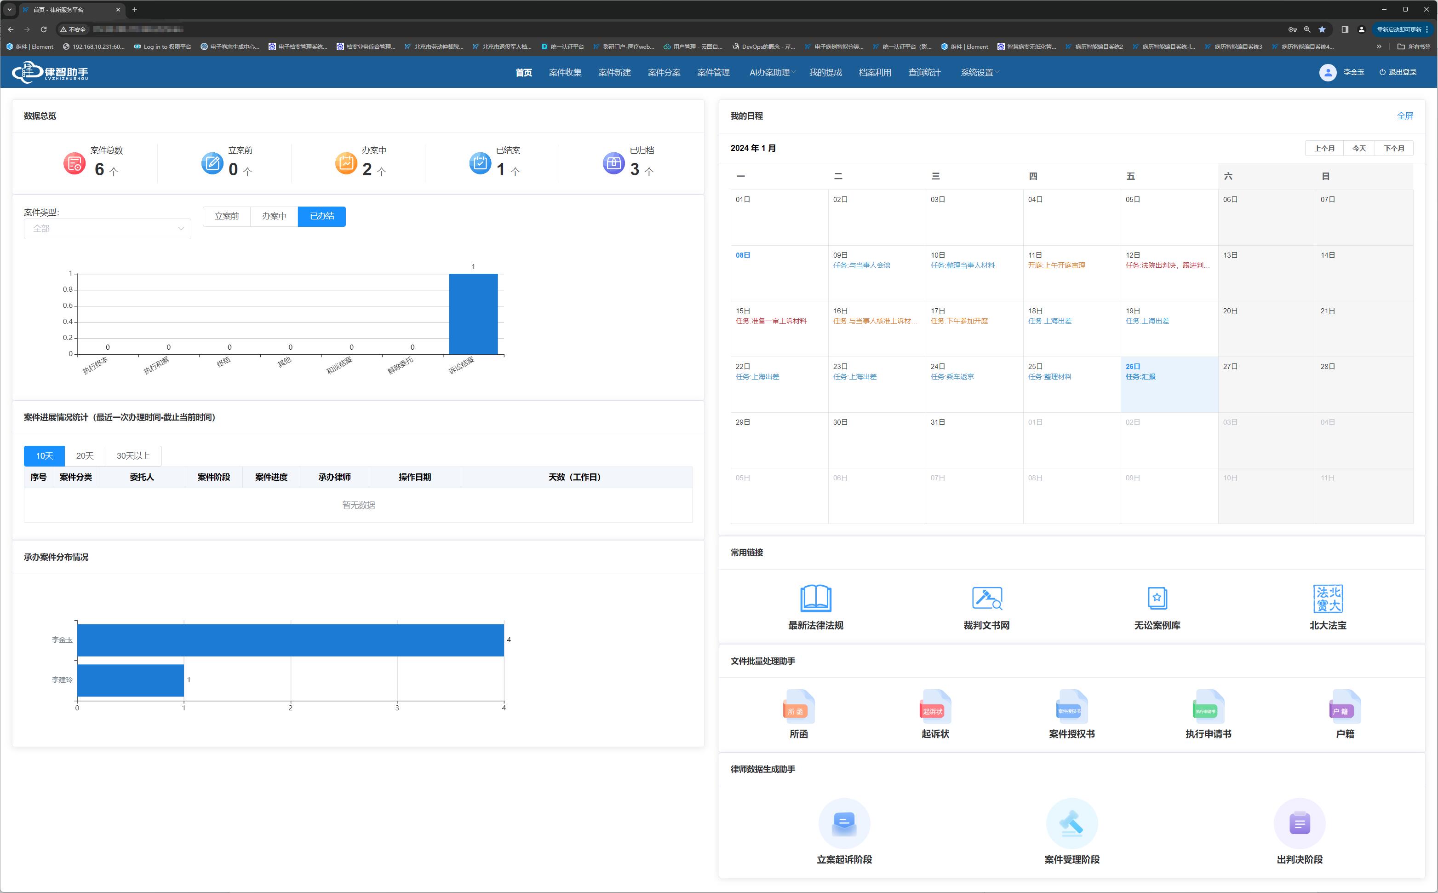Click the browser zoom magnifier icon
1438x893 pixels.
1307,29
